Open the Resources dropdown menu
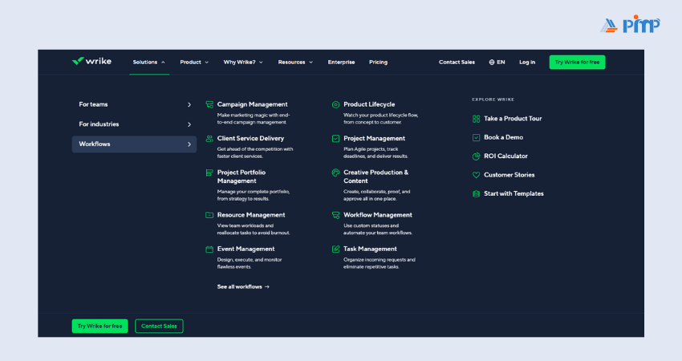The height and width of the screenshot is (361, 682). click(x=295, y=63)
